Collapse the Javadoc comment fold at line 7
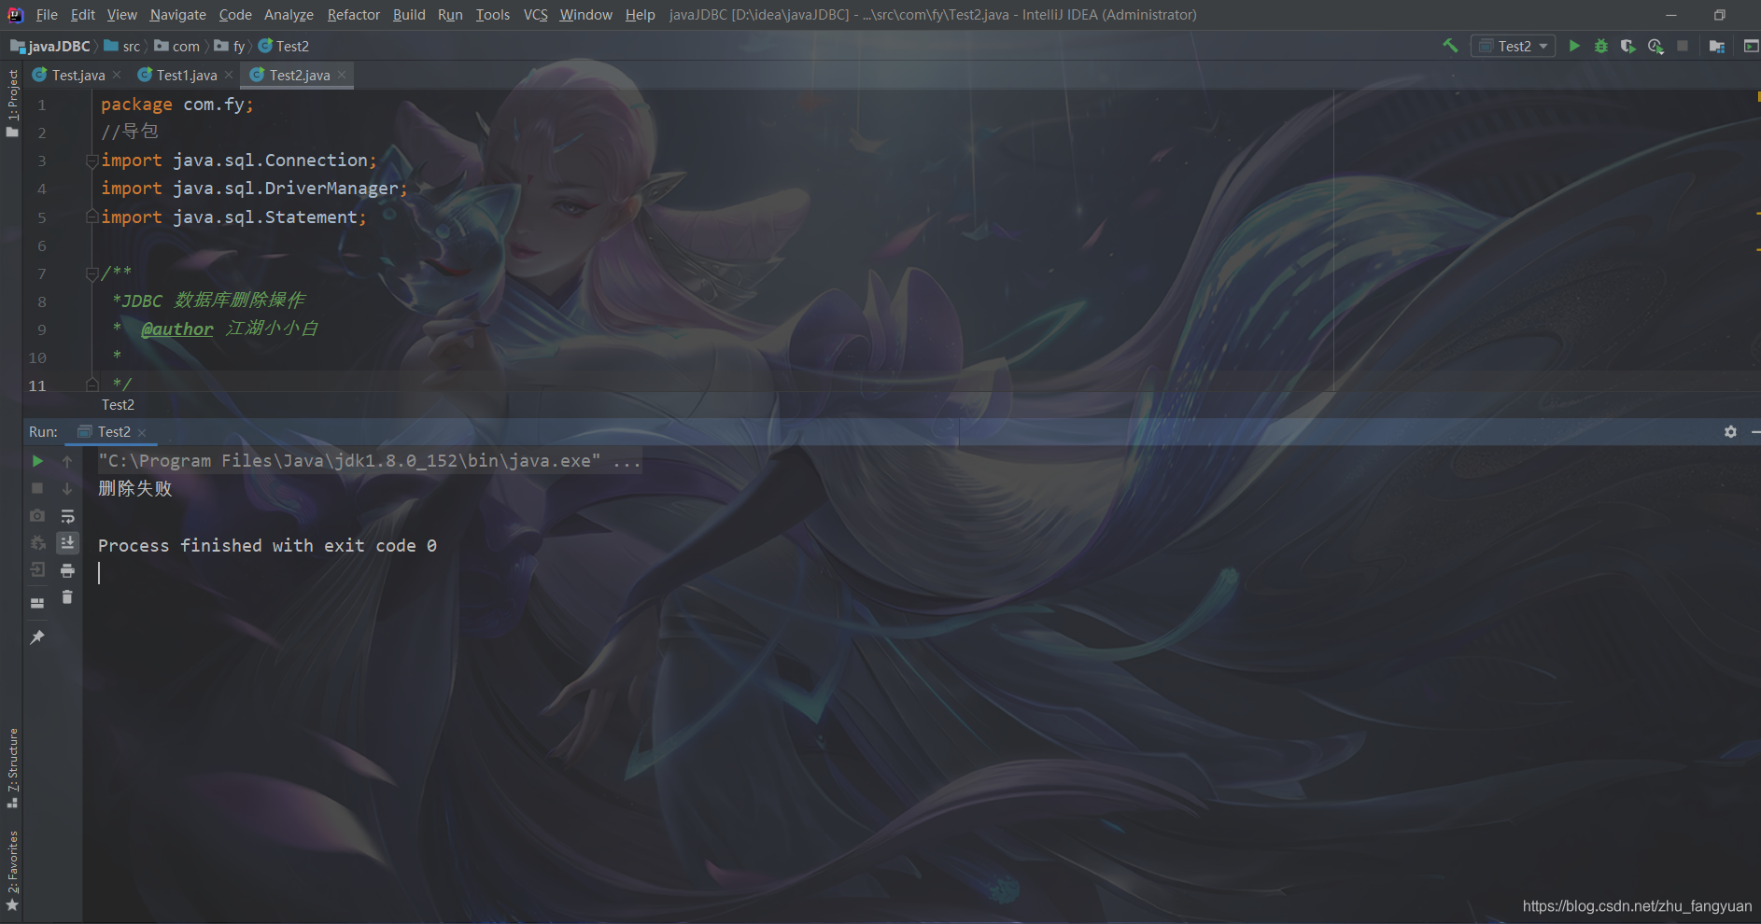 coord(92,273)
